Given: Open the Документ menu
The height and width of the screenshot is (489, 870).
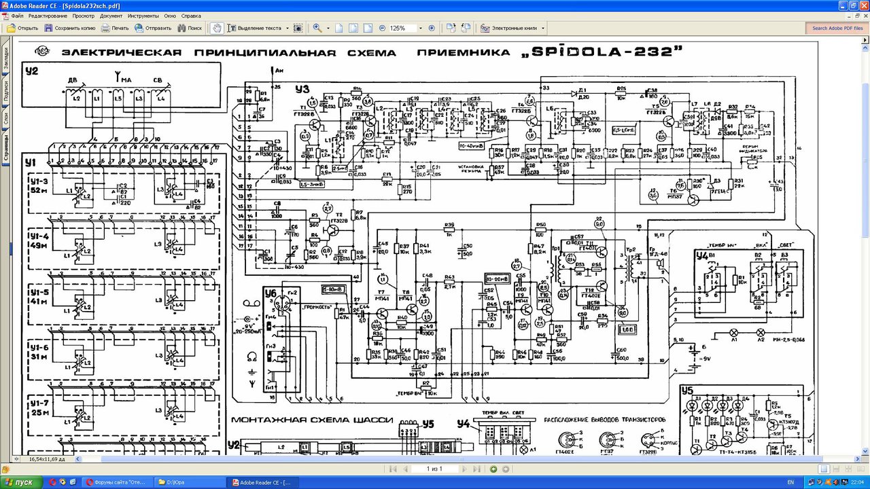Looking at the screenshot, I should 111,15.
